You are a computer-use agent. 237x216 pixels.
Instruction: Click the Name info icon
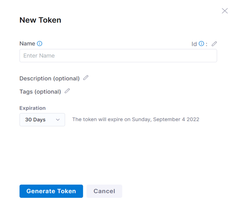(x=39, y=44)
